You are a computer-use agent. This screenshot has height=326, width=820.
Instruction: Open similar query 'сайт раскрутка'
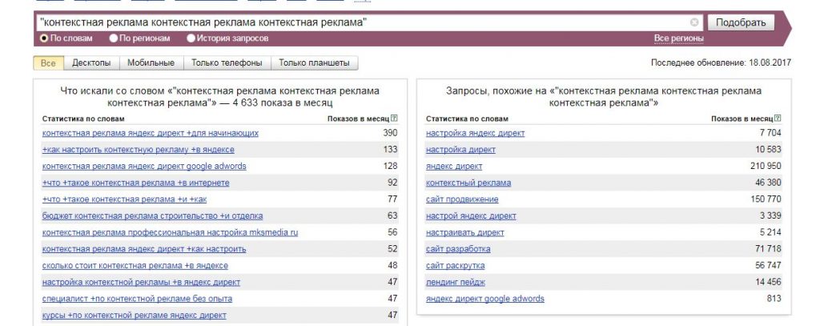pos(456,266)
